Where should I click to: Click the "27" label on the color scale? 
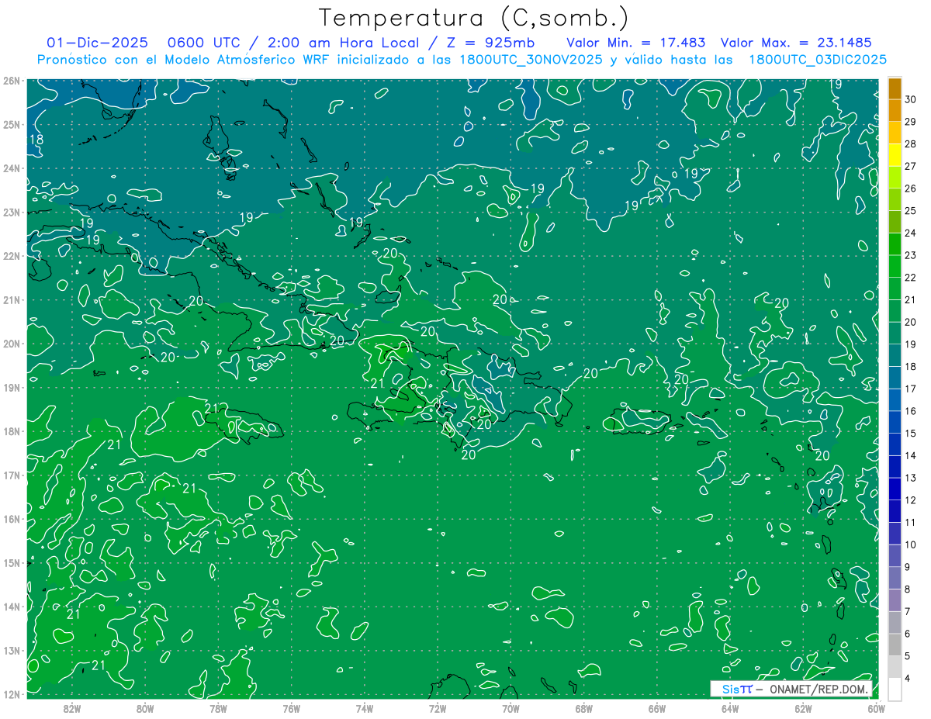pyautogui.click(x=911, y=166)
